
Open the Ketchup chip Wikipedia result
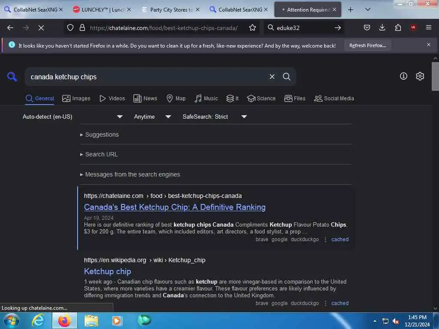[x=108, y=271]
